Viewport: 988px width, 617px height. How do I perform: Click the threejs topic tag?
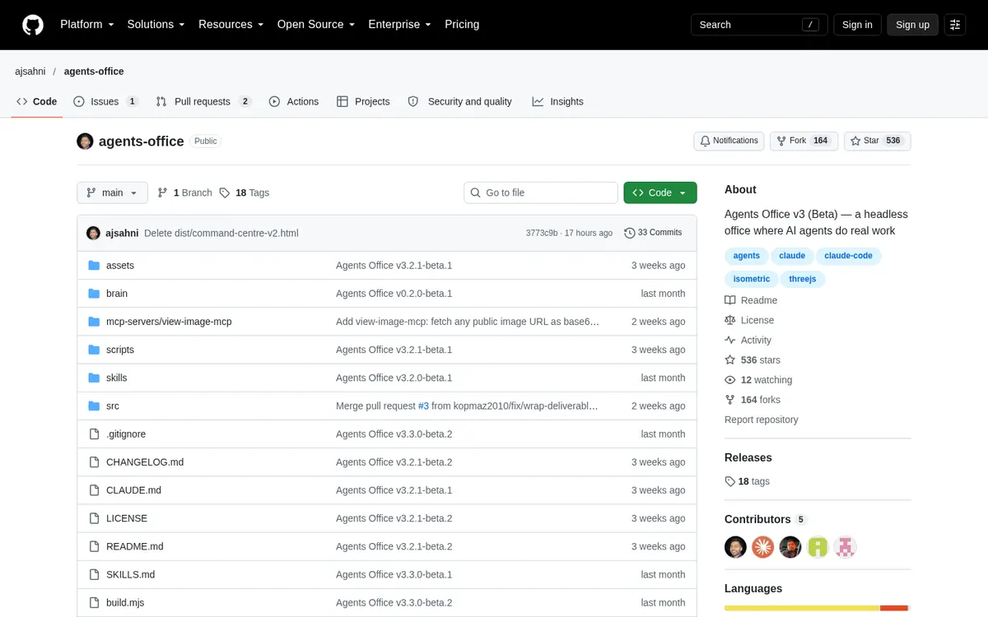803,279
